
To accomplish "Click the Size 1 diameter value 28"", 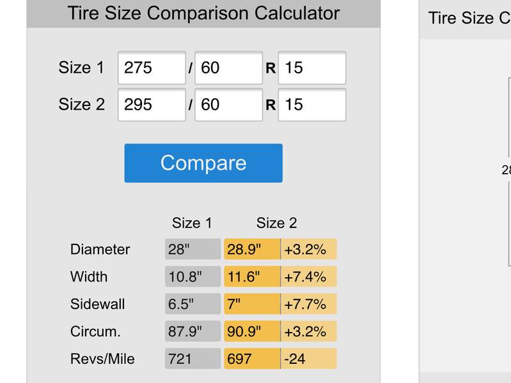I will click(x=193, y=249).
